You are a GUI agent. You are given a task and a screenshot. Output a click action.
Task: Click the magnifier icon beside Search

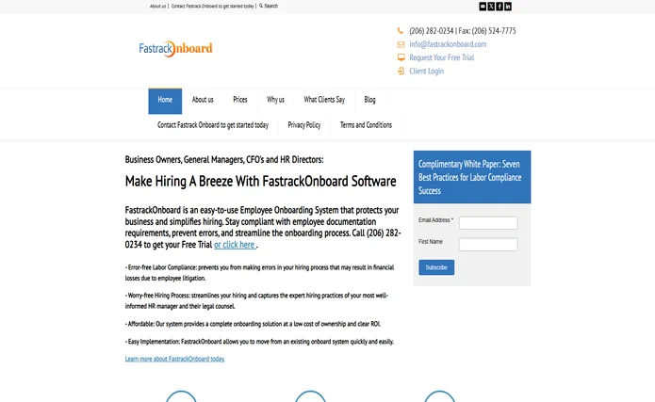[261, 6]
